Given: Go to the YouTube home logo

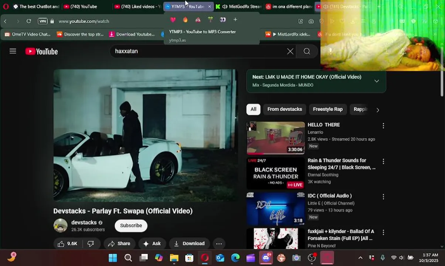Looking at the screenshot, I should 41,52.
